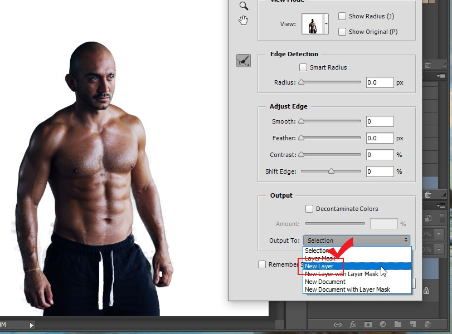This screenshot has height=334, width=452.
Task: Choose Layer Mask from Output To list
Action: pos(357,258)
